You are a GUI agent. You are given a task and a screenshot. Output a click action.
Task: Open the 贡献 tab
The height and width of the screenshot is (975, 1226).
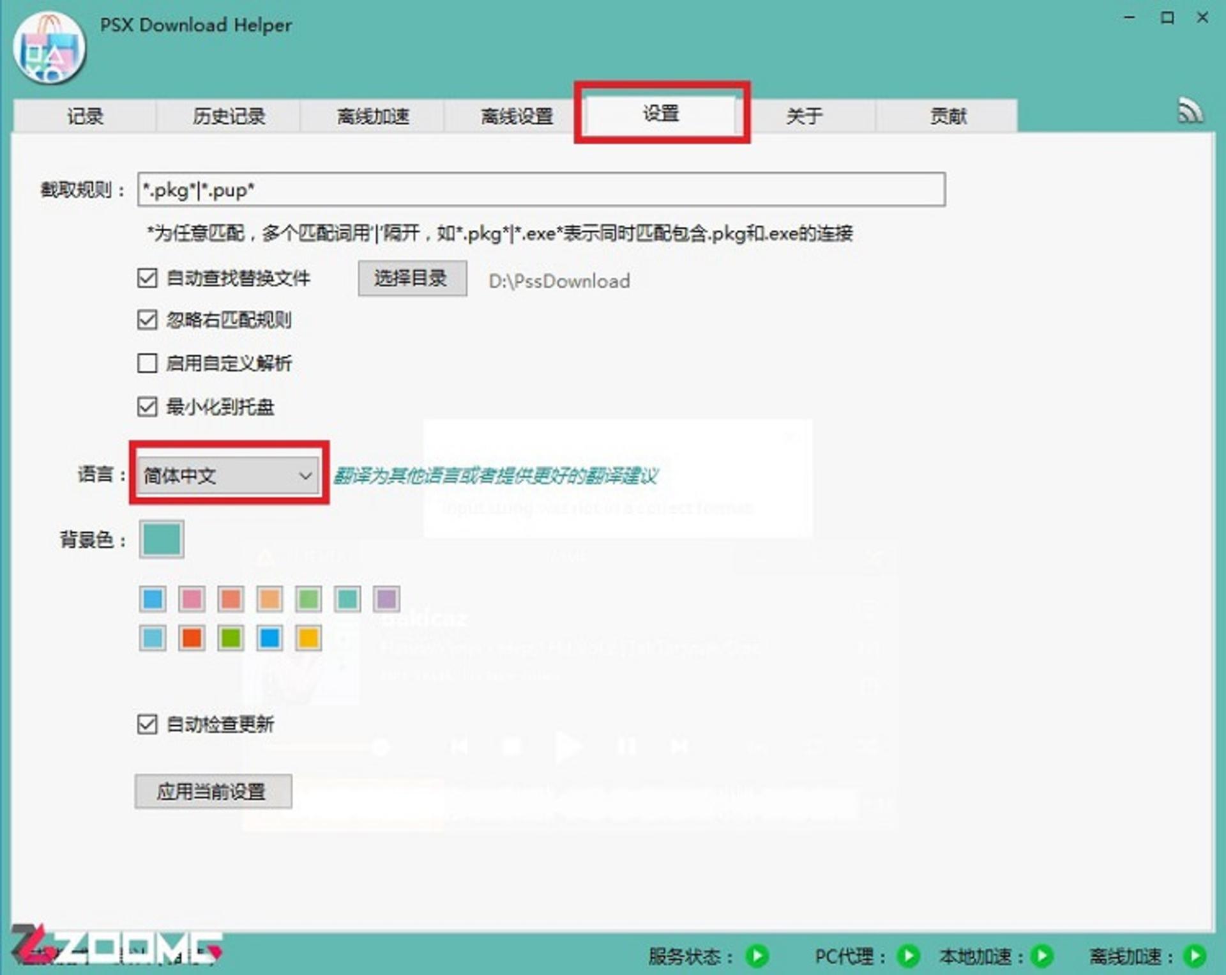(948, 116)
